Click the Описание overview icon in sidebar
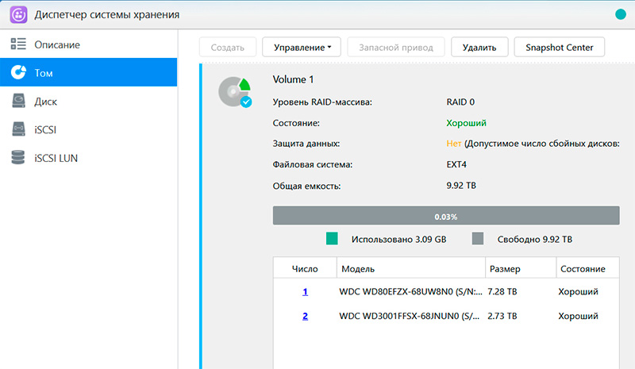The height and width of the screenshot is (369, 635). tap(18, 44)
